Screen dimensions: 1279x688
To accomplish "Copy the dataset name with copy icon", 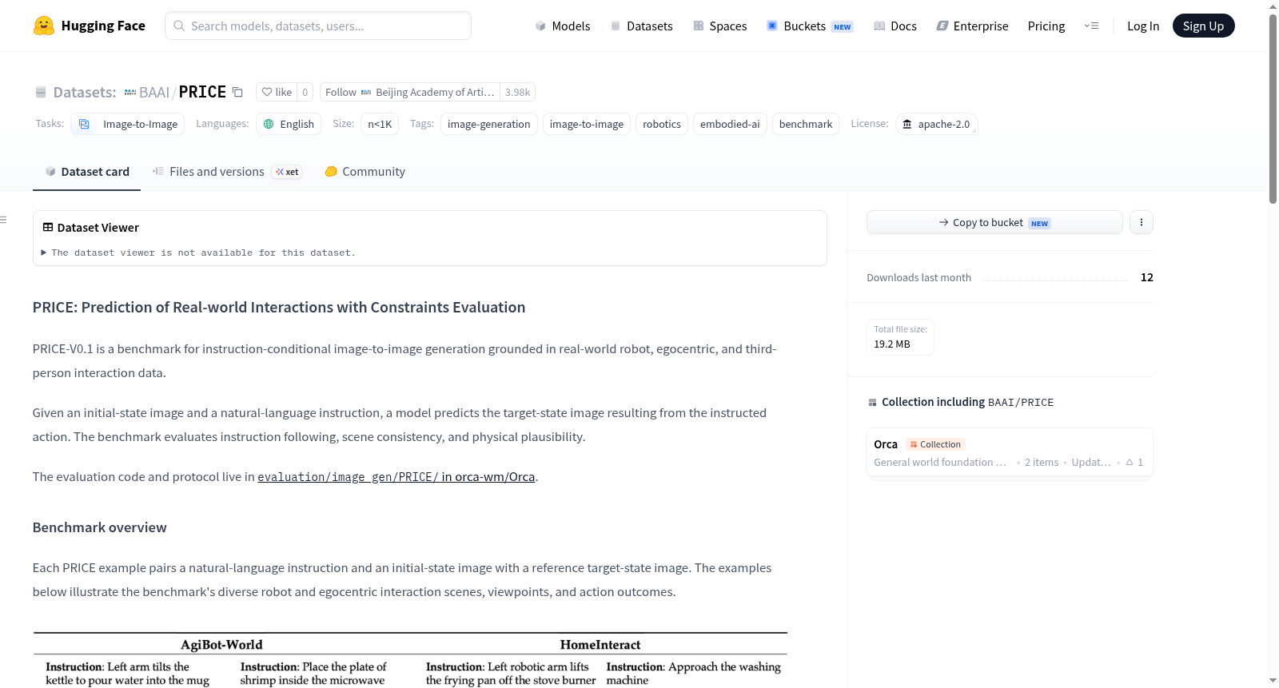I will pyautogui.click(x=237, y=92).
